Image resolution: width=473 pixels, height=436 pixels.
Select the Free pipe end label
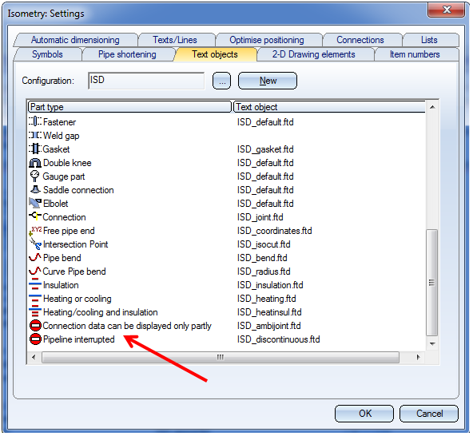[x=69, y=231]
